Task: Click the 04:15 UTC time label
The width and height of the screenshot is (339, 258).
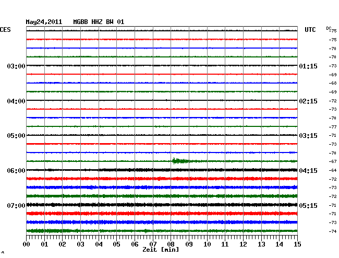Action: point(308,171)
